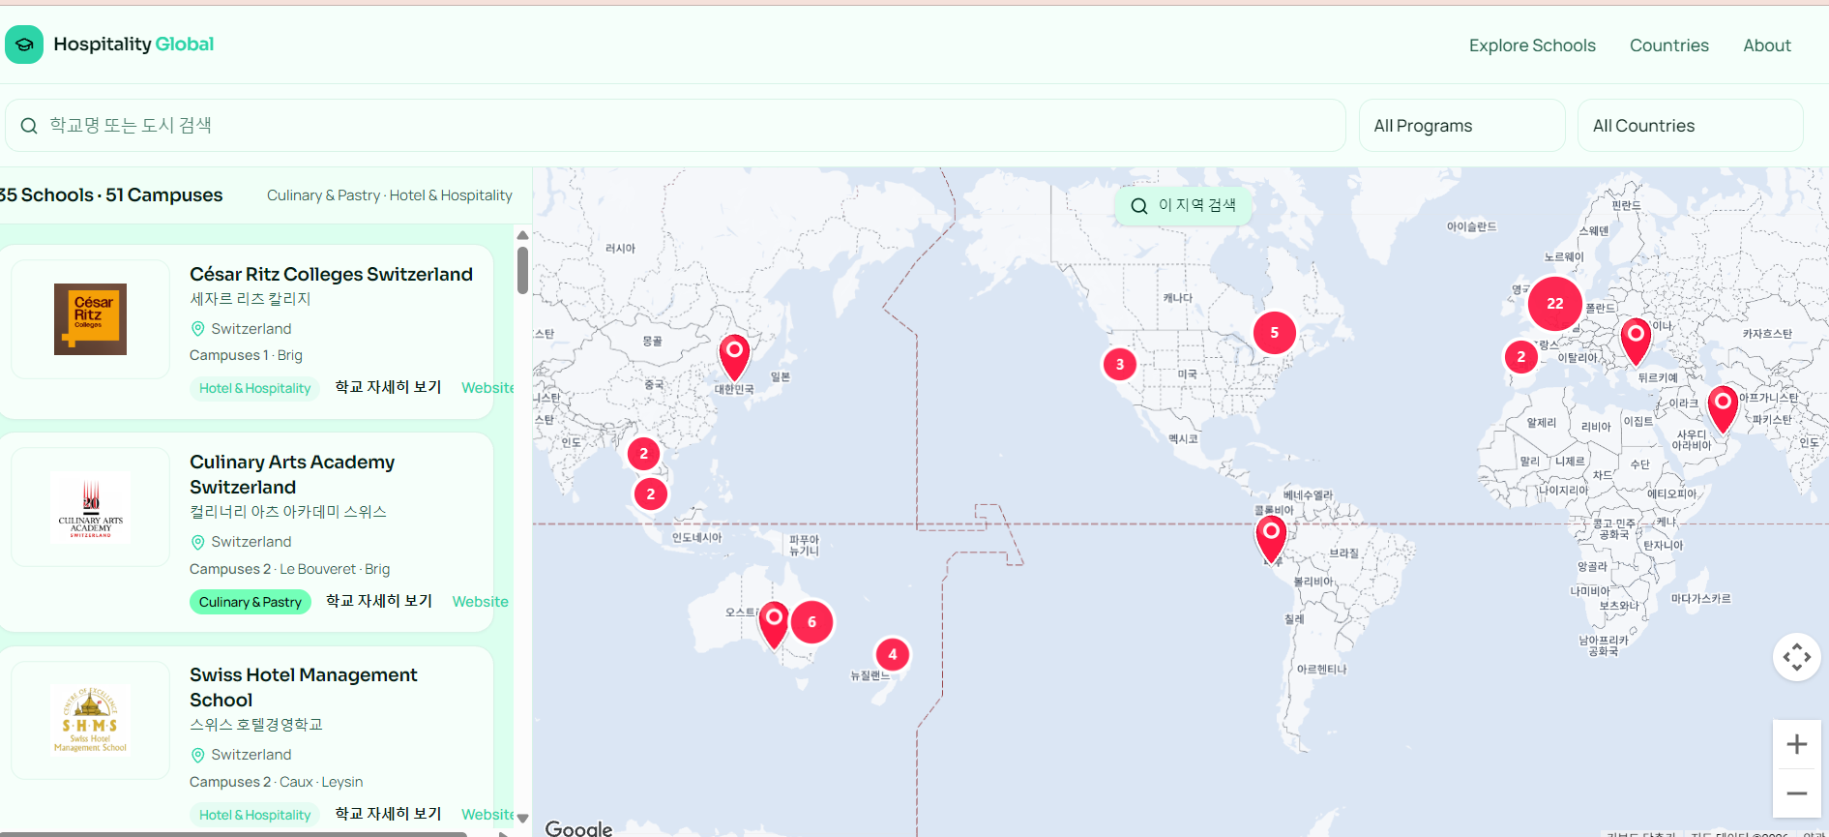
Task: Select the map pin near 콜롬비아
Action: (1271, 538)
